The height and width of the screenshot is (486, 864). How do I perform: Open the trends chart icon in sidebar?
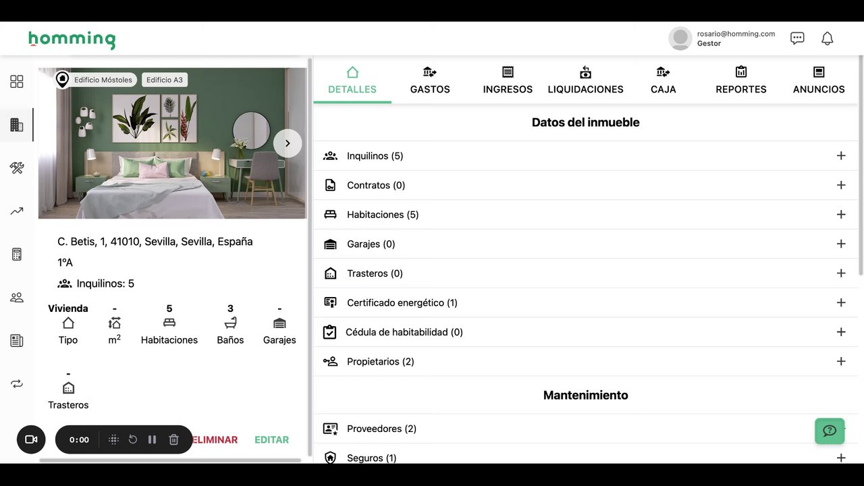coord(17,211)
